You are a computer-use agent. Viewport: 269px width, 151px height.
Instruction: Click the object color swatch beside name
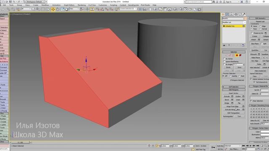click(x=245, y=18)
